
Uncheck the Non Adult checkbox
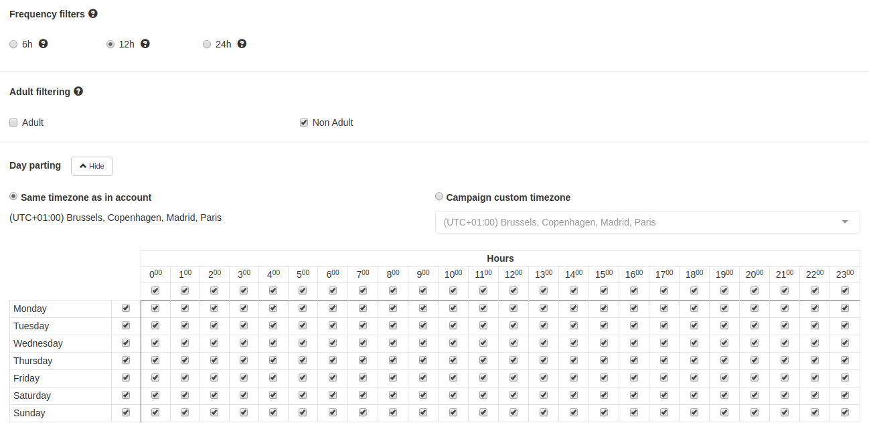[304, 123]
